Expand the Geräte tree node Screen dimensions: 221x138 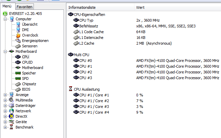click(5, 122)
